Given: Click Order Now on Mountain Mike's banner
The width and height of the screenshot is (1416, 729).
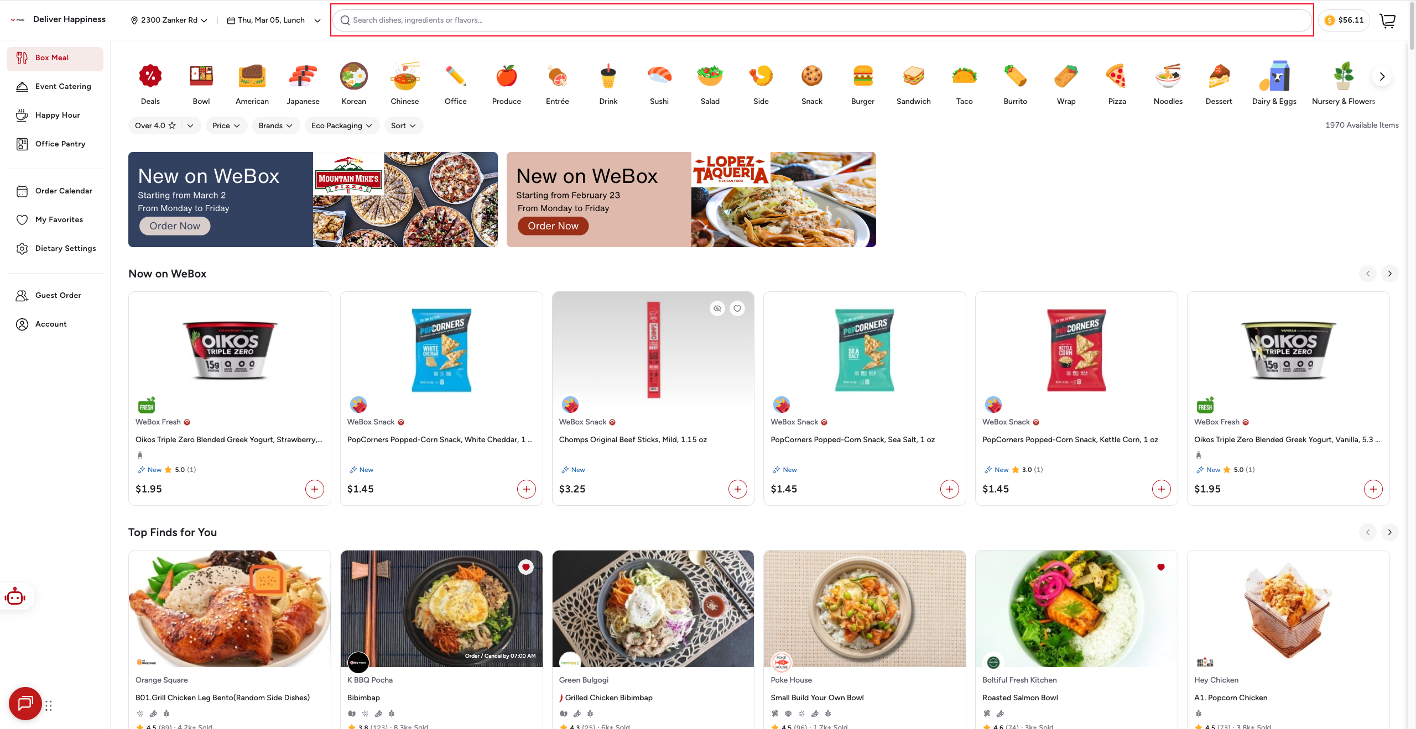Looking at the screenshot, I should coord(175,226).
